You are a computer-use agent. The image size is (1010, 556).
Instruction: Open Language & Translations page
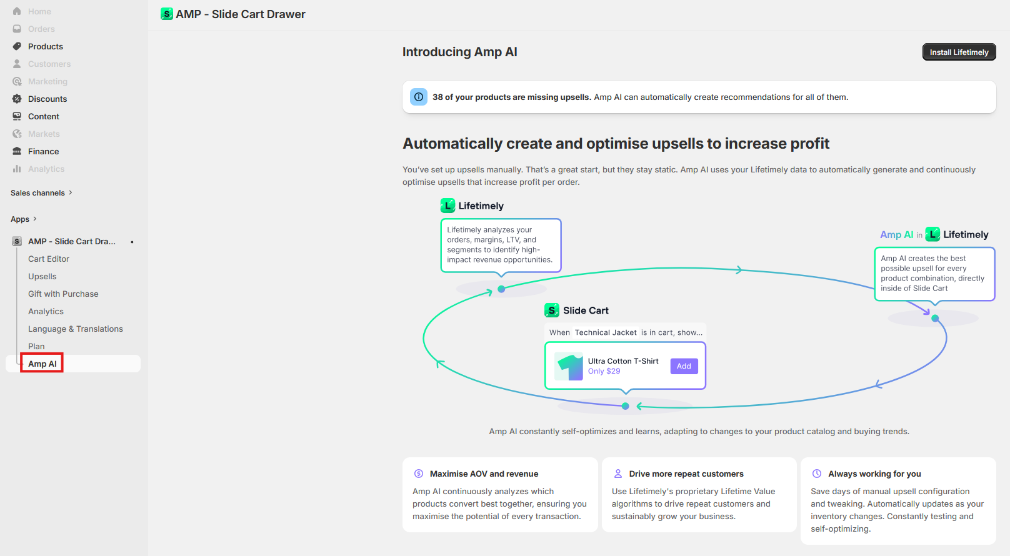click(x=76, y=329)
